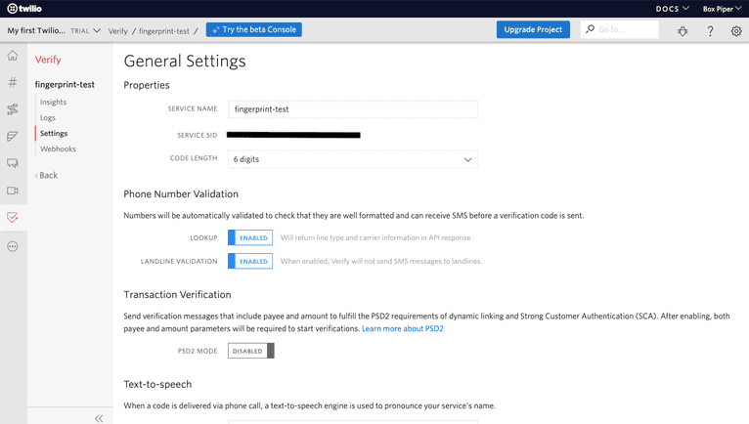749x424 pixels.
Task: Follow the Learn more about PSD2 link
Action: coord(402,329)
